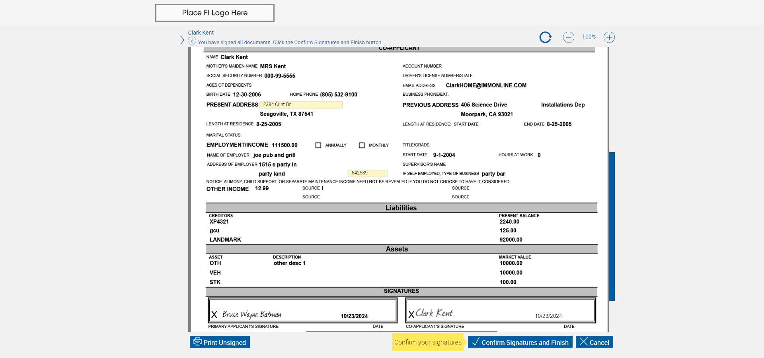Expand the side panel chevron
This screenshot has height=358, width=764.
click(182, 40)
